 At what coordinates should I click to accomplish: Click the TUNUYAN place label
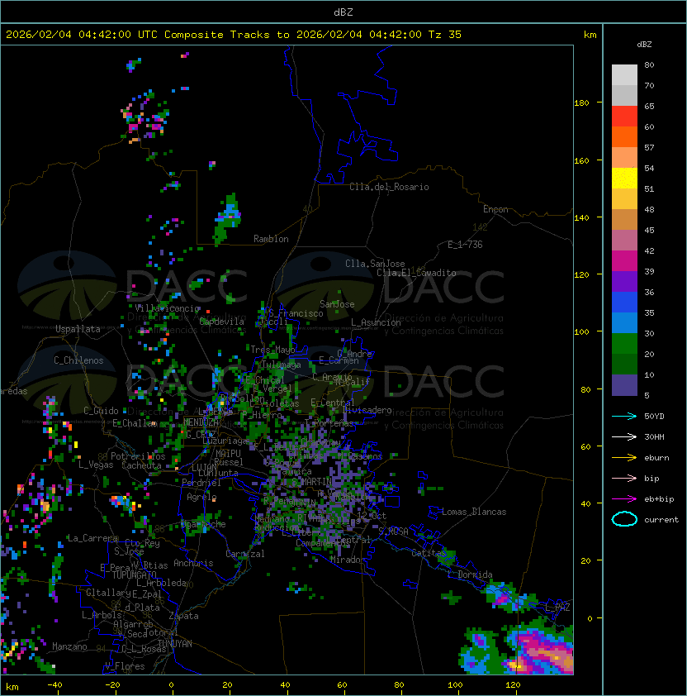[x=175, y=644]
